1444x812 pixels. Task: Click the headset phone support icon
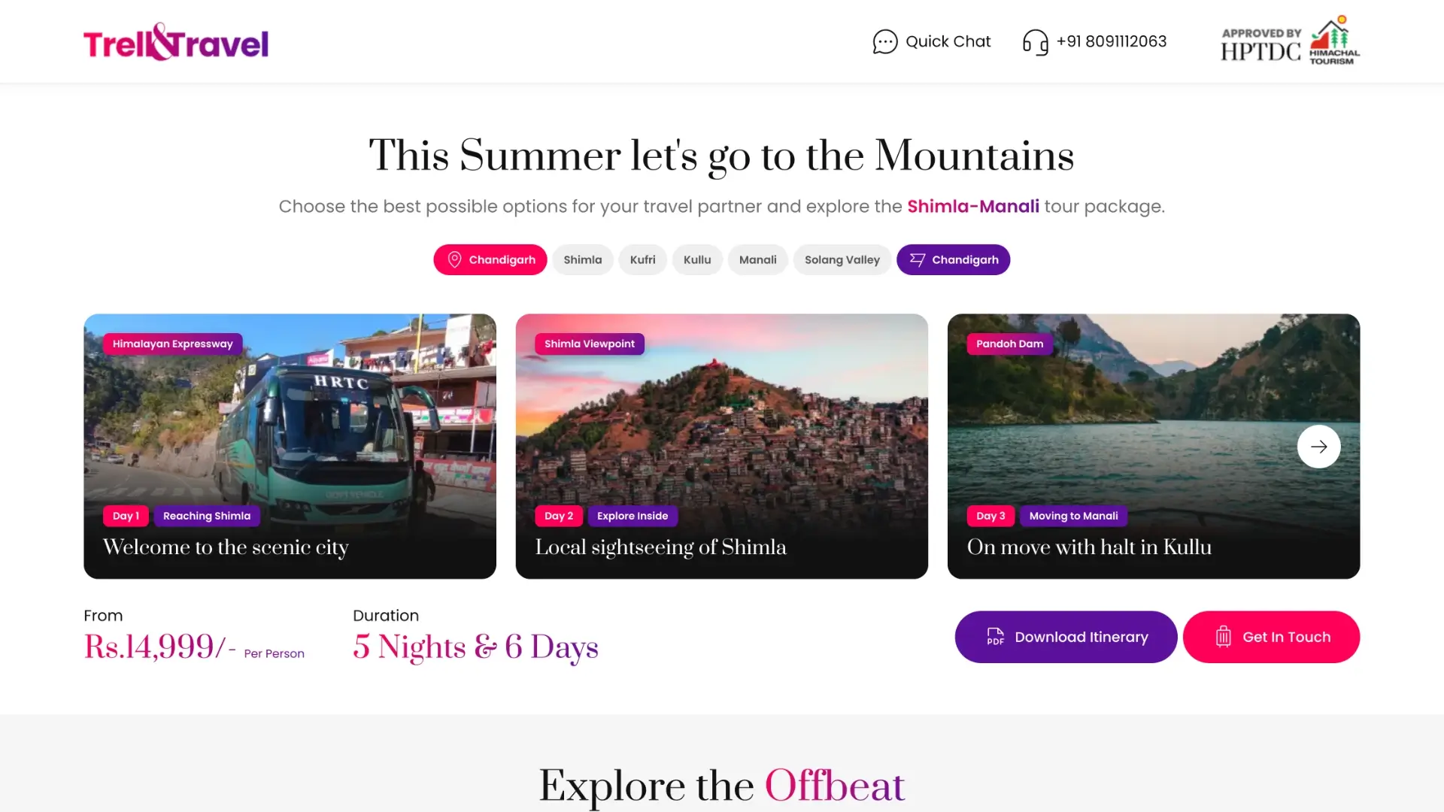coord(1035,42)
